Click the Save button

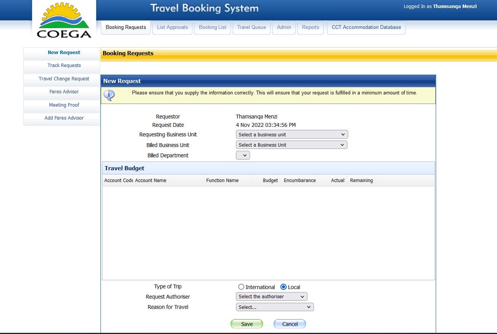[x=247, y=324]
